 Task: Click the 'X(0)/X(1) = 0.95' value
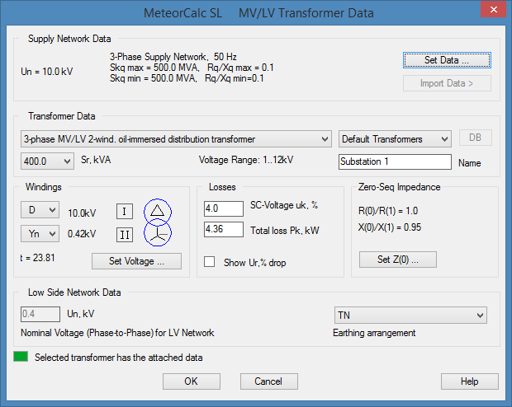pos(390,227)
